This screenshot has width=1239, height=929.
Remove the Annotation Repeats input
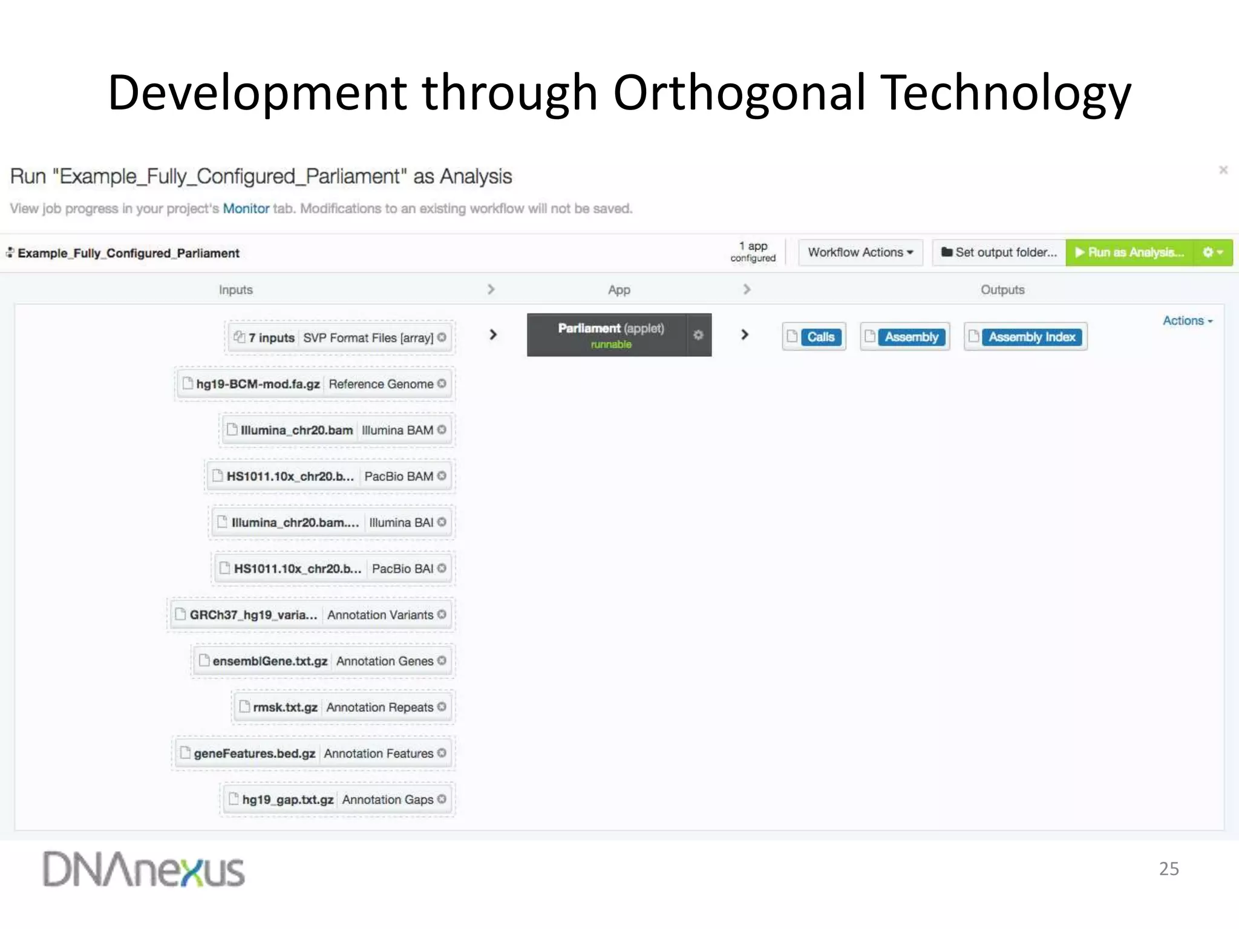[442, 706]
